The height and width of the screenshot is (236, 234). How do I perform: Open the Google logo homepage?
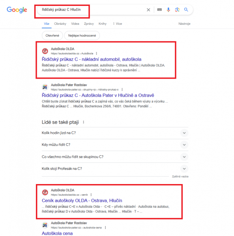tap(17, 10)
